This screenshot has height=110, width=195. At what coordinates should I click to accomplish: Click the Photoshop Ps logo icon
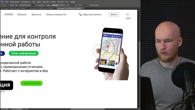(2, 2)
